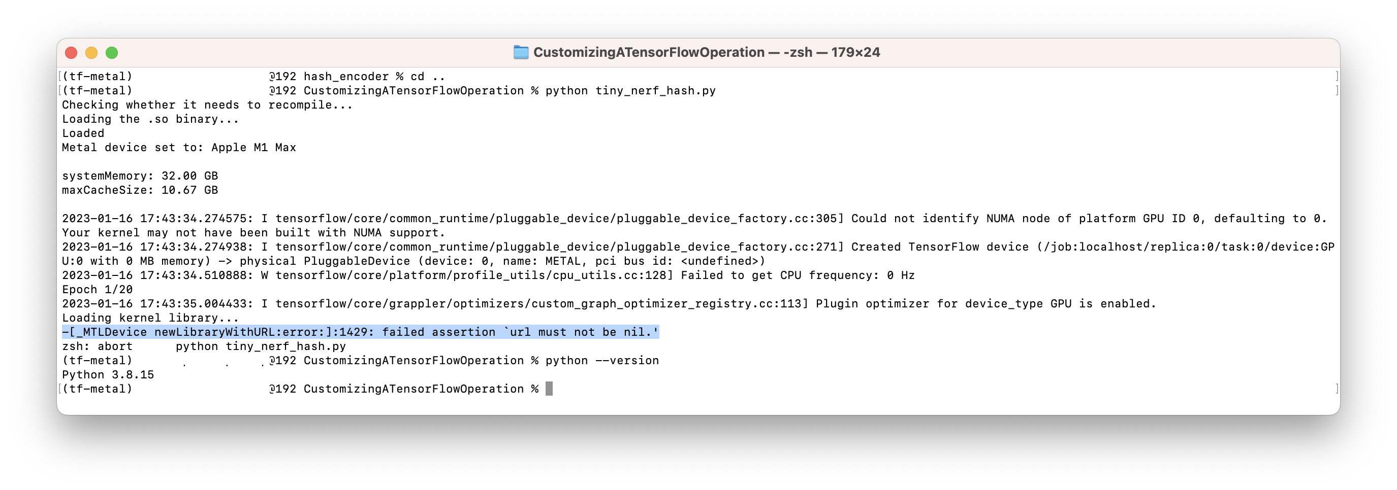Viewport: 1397px width, 490px height.
Task: Click "Checking whether it needs to recompile..." line
Action: click(207, 105)
